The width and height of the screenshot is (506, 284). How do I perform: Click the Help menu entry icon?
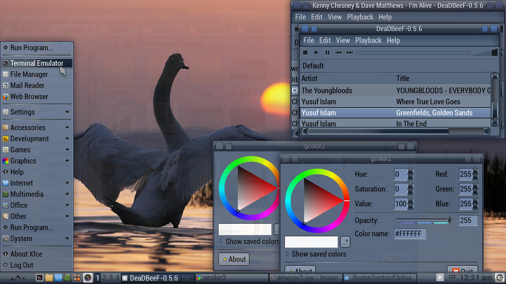pos(6,172)
